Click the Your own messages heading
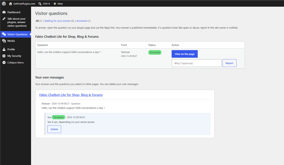 49,77
